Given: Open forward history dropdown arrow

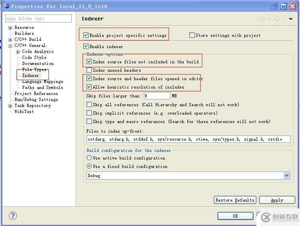Looking at the screenshot, I should point(283,18).
